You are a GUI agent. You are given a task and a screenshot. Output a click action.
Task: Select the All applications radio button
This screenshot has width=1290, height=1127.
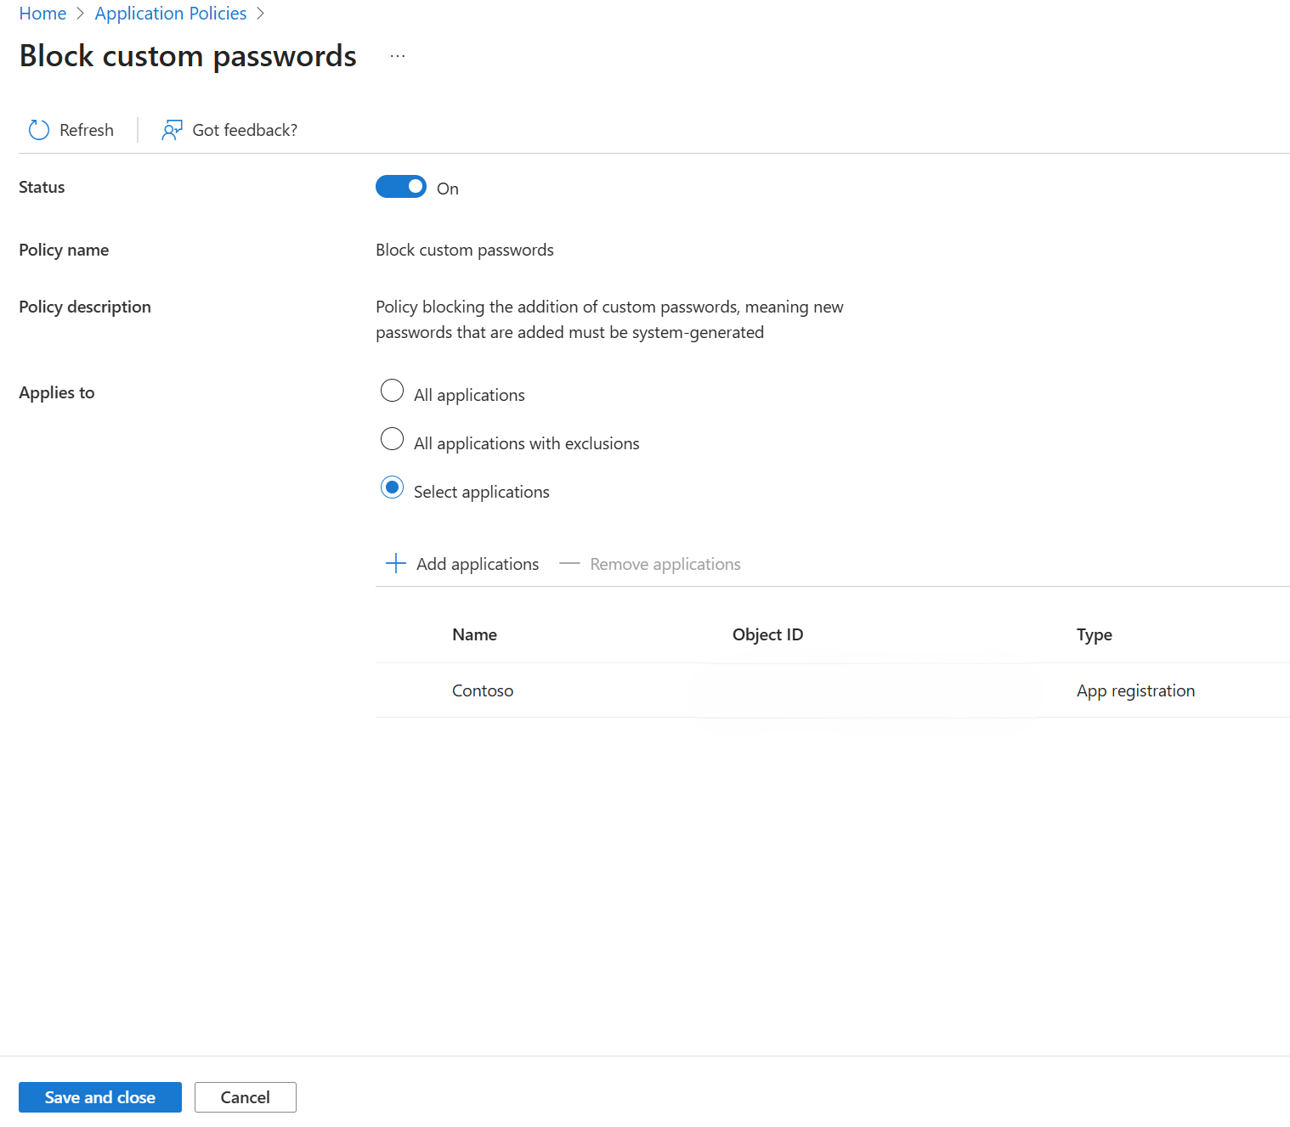[392, 391]
